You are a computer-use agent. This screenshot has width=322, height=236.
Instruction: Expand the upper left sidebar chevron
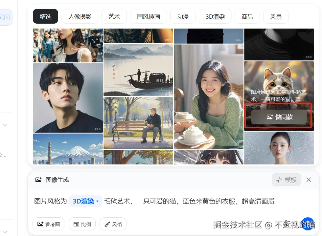(5, 125)
